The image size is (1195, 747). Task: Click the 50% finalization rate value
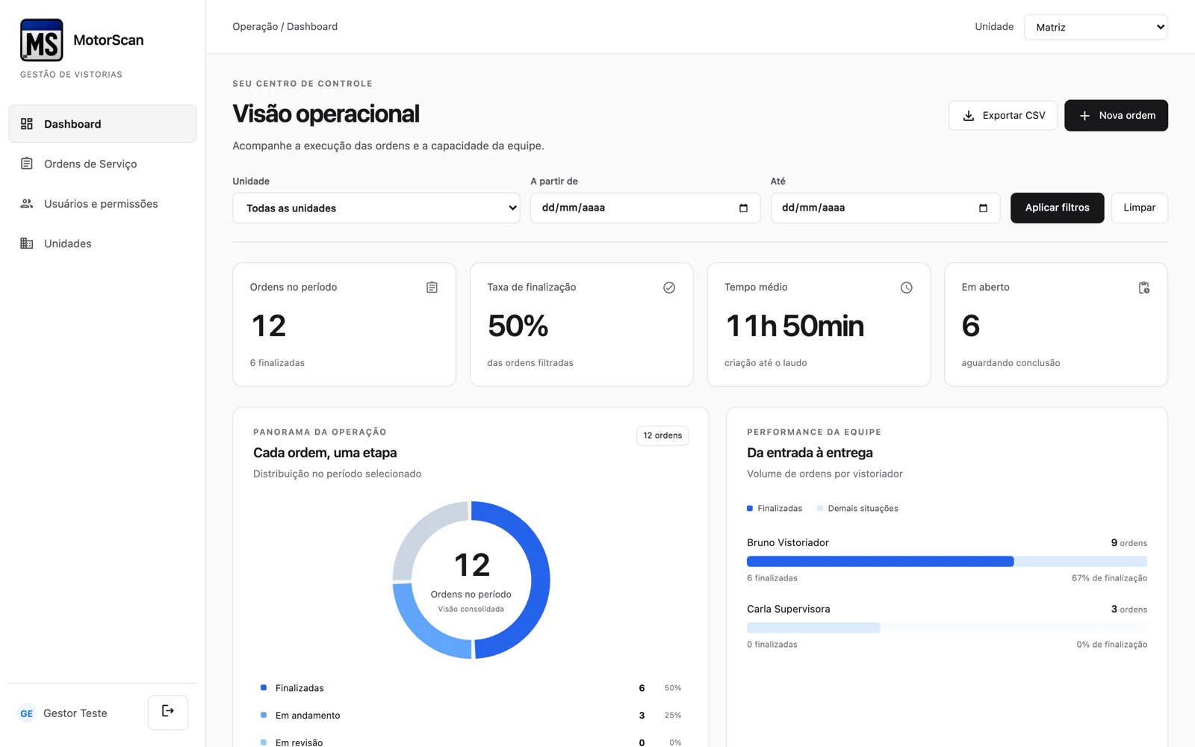(x=518, y=326)
